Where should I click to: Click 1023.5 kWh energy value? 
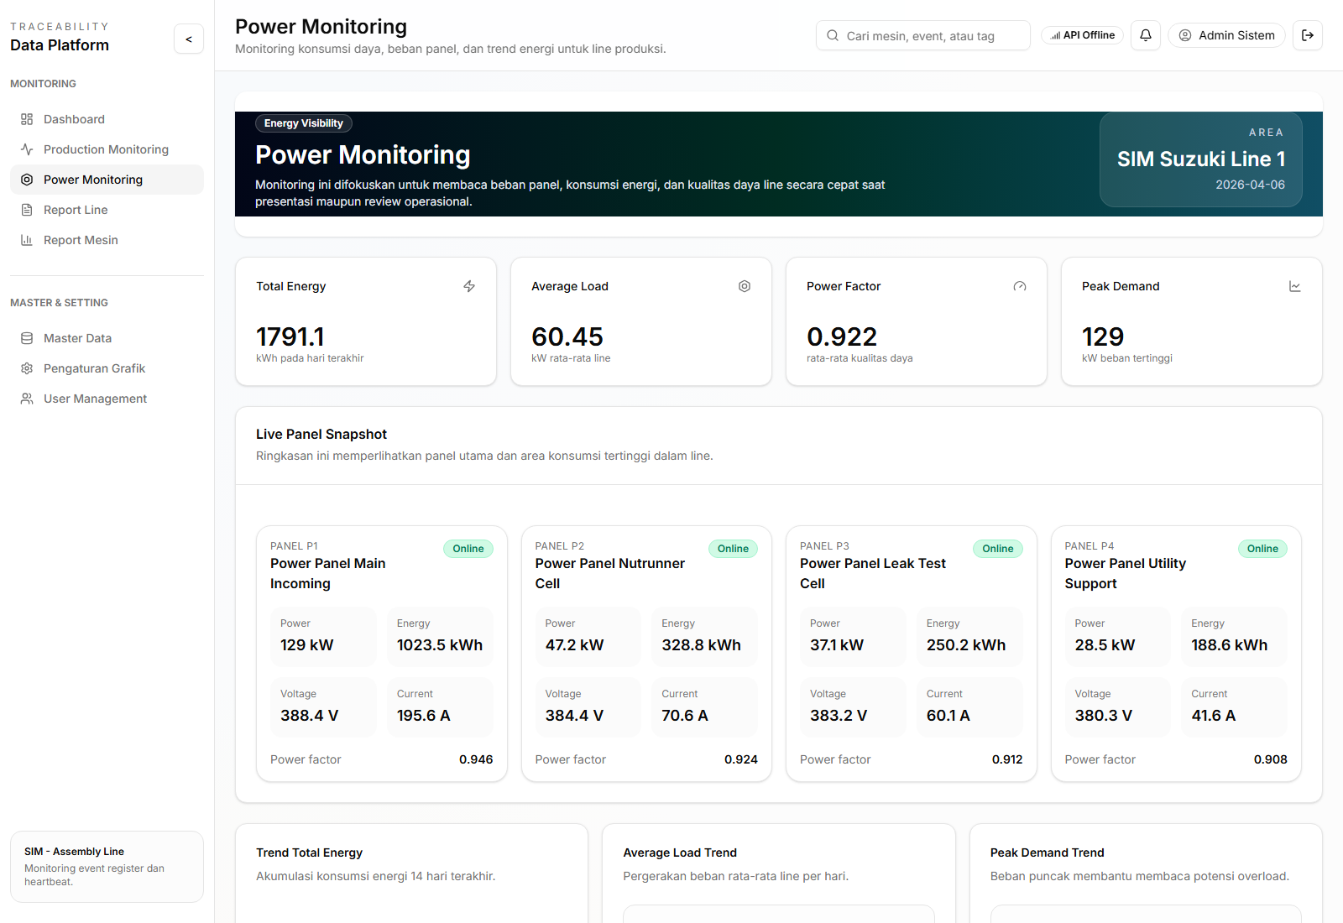(440, 645)
